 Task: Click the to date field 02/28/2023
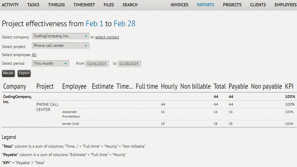[129, 64]
